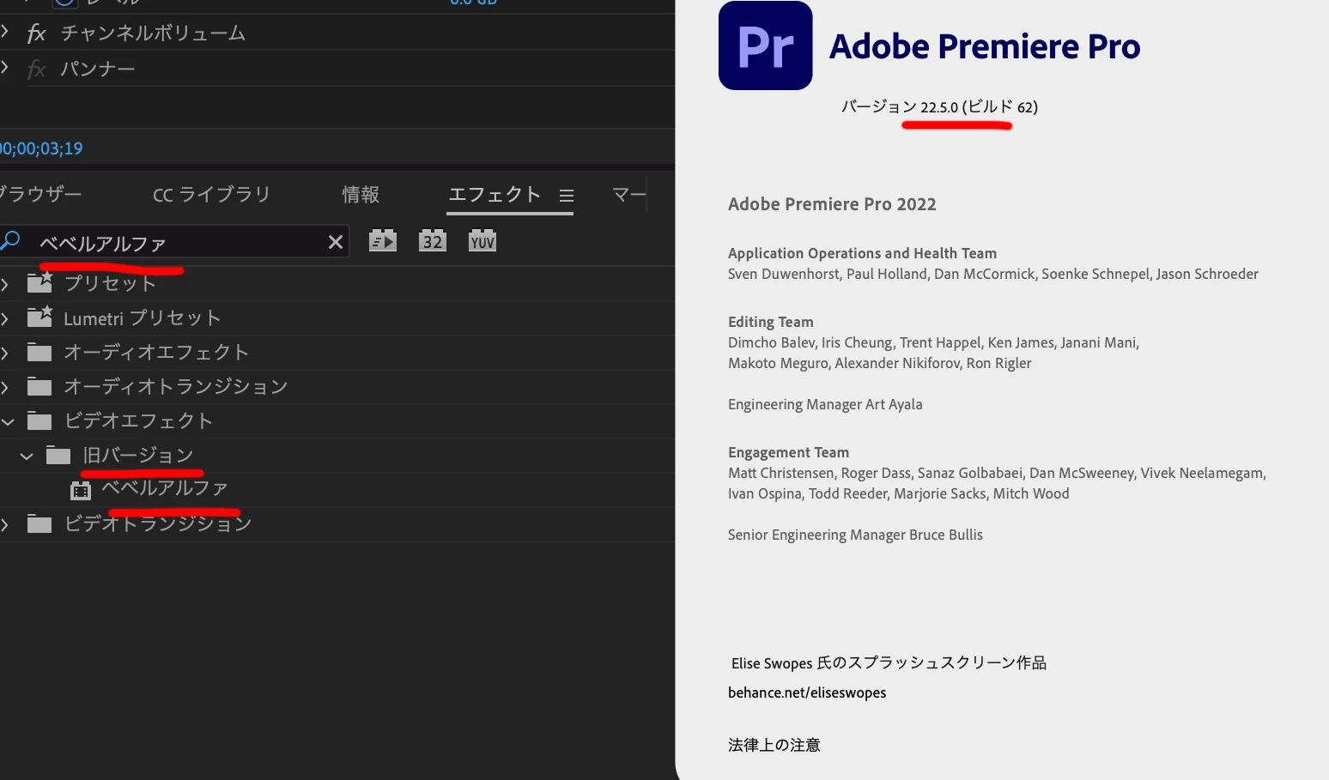Click the ベベルアルファ search field
The height and width of the screenshot is (780, 1329).
(176, 243)
